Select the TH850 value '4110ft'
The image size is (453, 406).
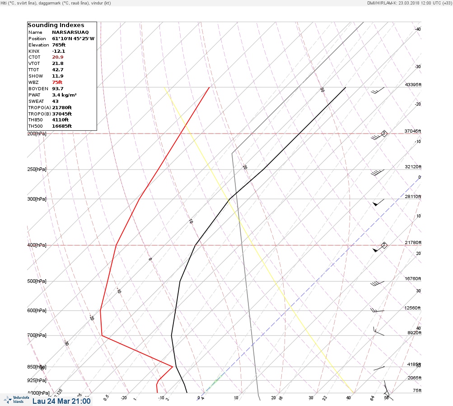coord(60,120)
